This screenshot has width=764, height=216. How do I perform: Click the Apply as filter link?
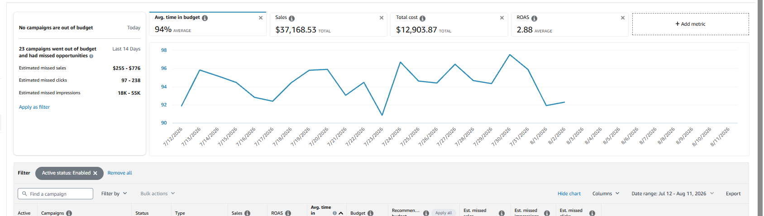(34, 107)
